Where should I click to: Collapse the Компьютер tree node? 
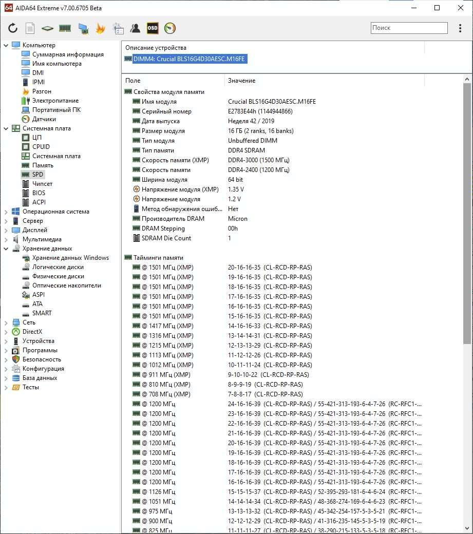tap(6, 45)
